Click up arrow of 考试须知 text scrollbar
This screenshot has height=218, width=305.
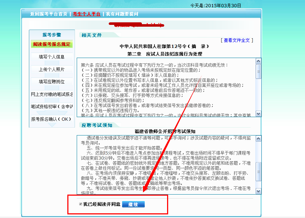tap(259, 138)
